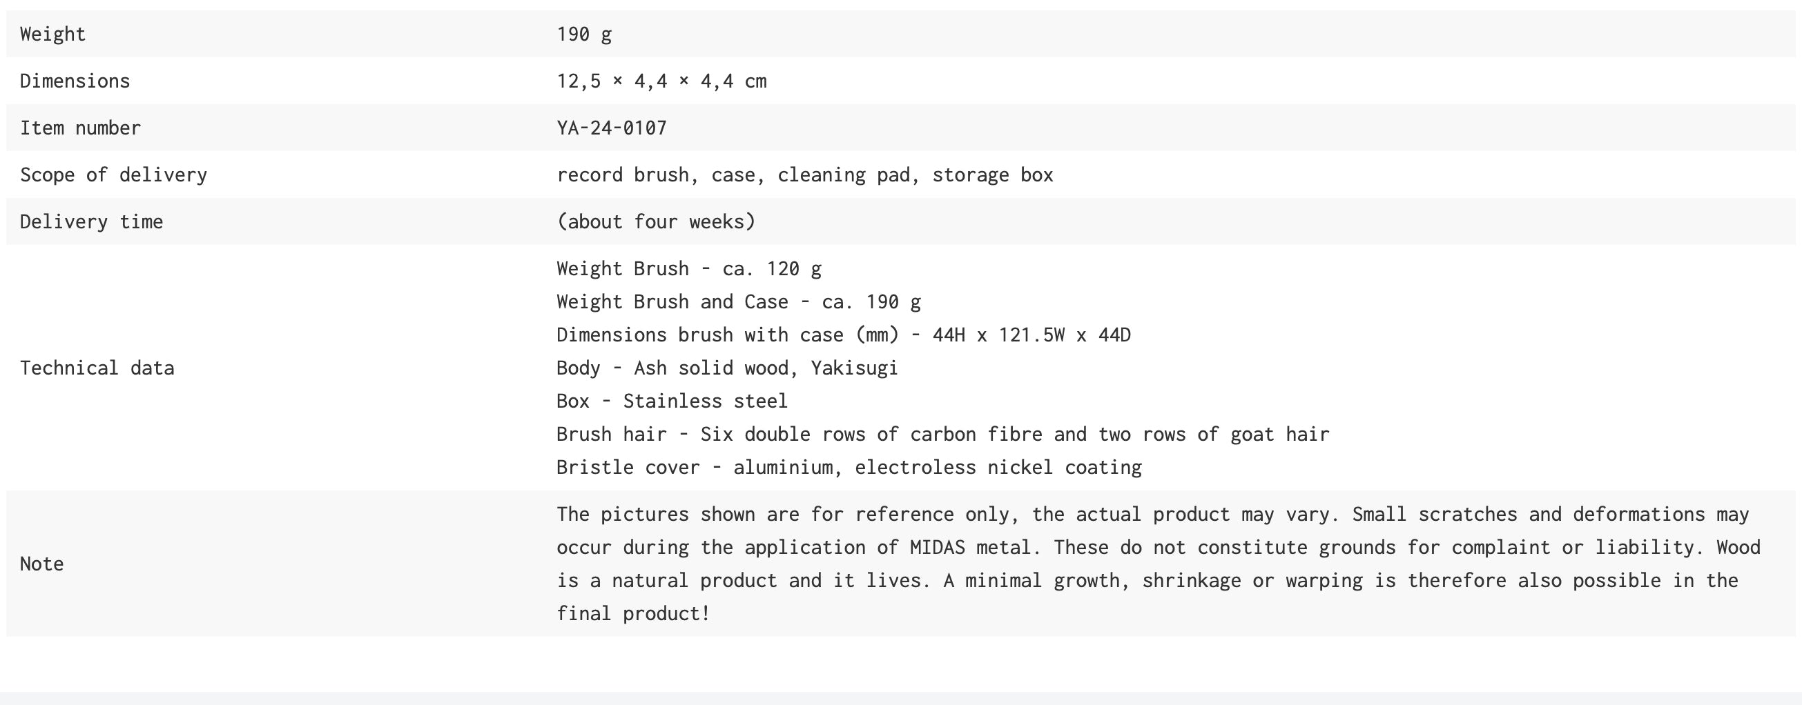Image resolution: width=1802 pixels, height=705 pixels.
Task: Click the 12,5 × 4,4 × 4,4 cm value
Action: [x=661, y=81]
